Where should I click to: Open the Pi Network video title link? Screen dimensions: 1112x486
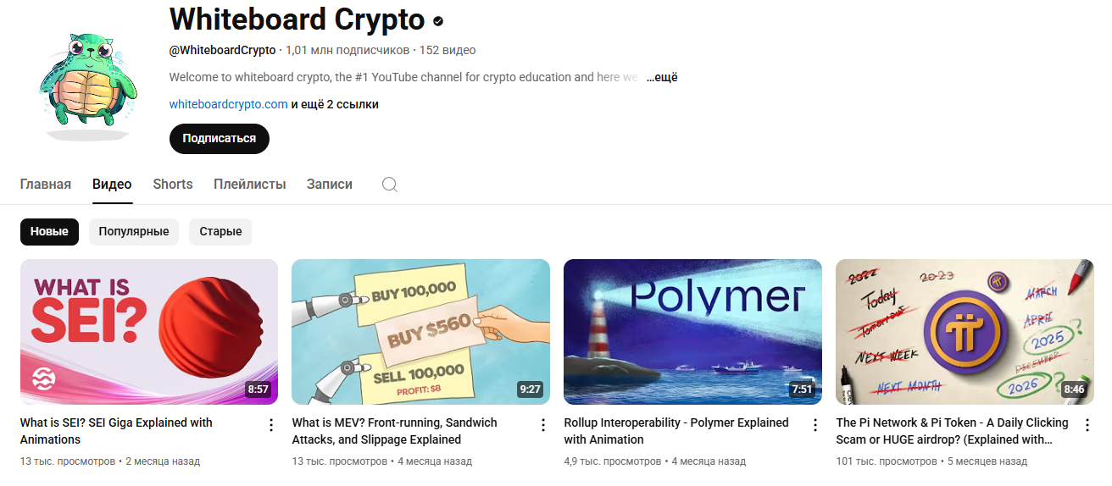(953, 431)
